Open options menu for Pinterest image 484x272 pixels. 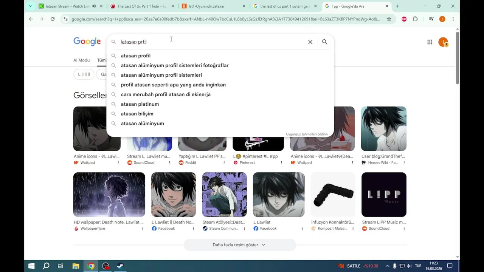point(281,162)
